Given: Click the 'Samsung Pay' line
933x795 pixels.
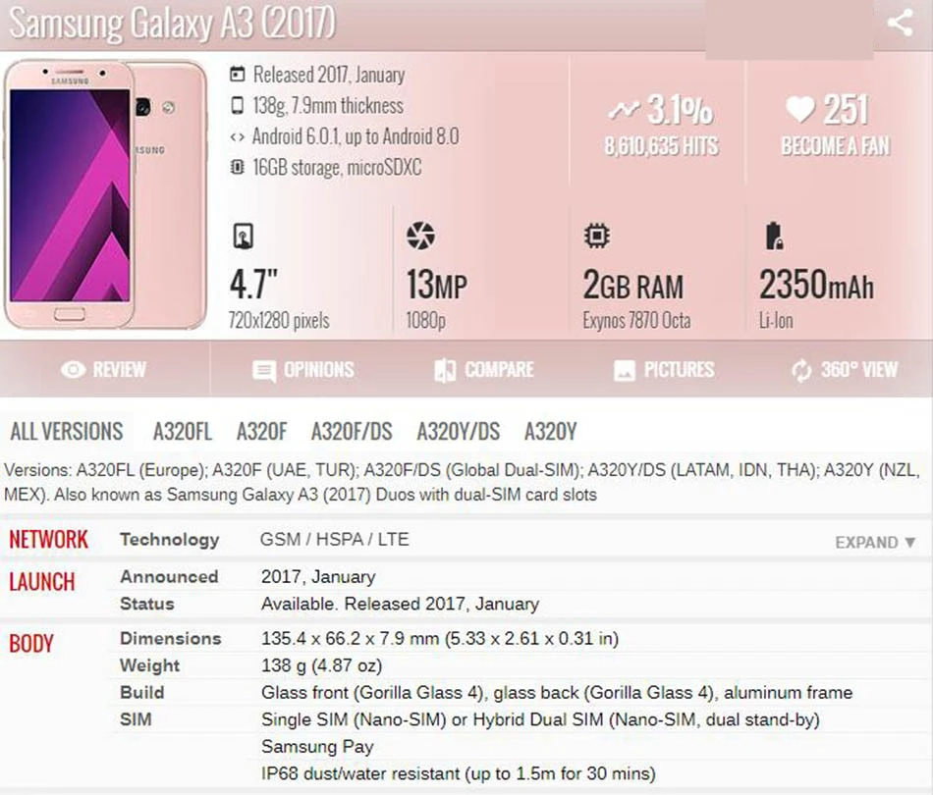Looking at the screenshot, I should coord(317,746).
